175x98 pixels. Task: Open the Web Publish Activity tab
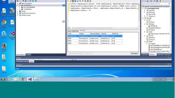tap(22, 61)
